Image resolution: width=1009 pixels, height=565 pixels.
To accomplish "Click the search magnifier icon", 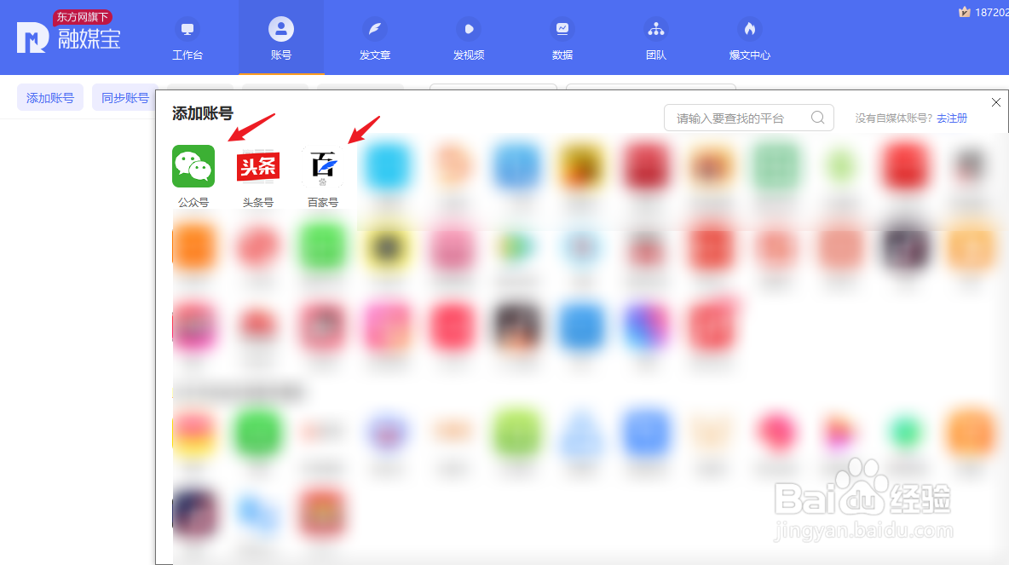I will coord(818,118).
